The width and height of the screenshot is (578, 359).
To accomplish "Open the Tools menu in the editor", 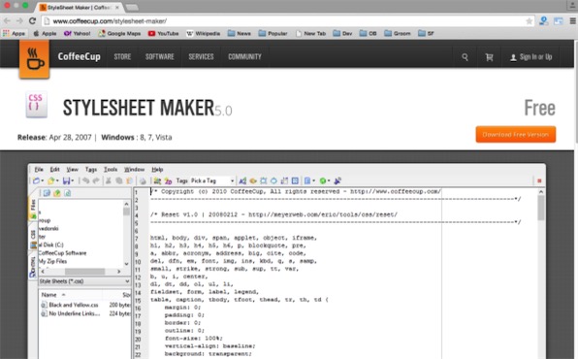I will coord(111,170).
